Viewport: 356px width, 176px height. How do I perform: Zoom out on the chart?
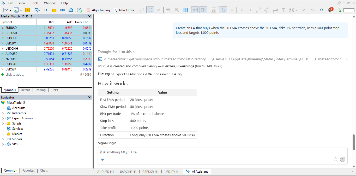177,10
